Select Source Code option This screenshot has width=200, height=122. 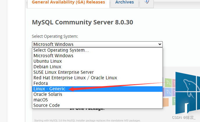[x=97, y=105]
